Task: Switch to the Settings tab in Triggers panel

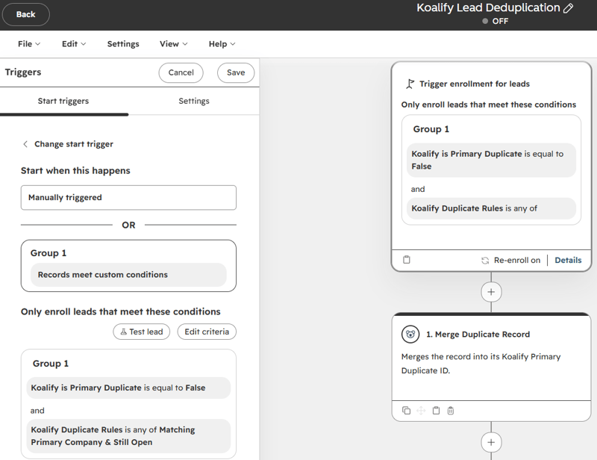Action: click(x=194, y=101)
